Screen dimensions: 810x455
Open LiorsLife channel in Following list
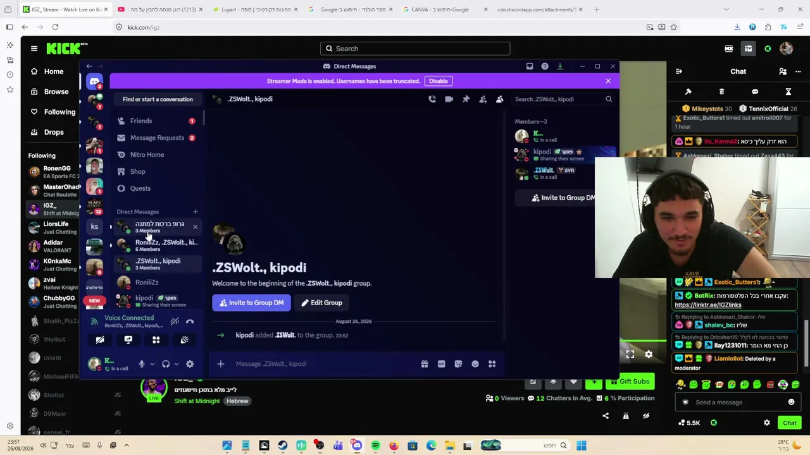pyautogui.click(x=54, y=227)
